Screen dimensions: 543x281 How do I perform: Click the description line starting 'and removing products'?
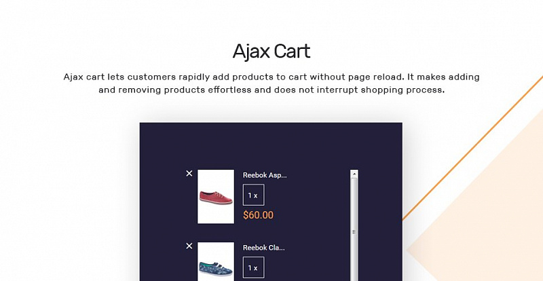pos(271,90)
